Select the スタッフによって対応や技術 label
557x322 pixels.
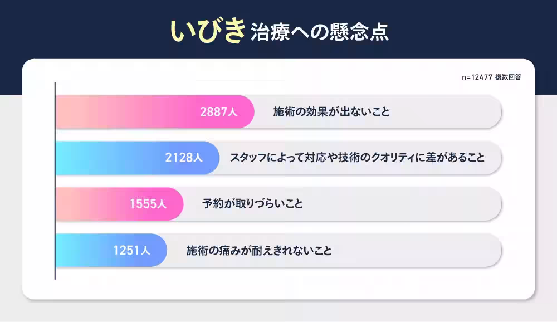[x=357, y=158]
